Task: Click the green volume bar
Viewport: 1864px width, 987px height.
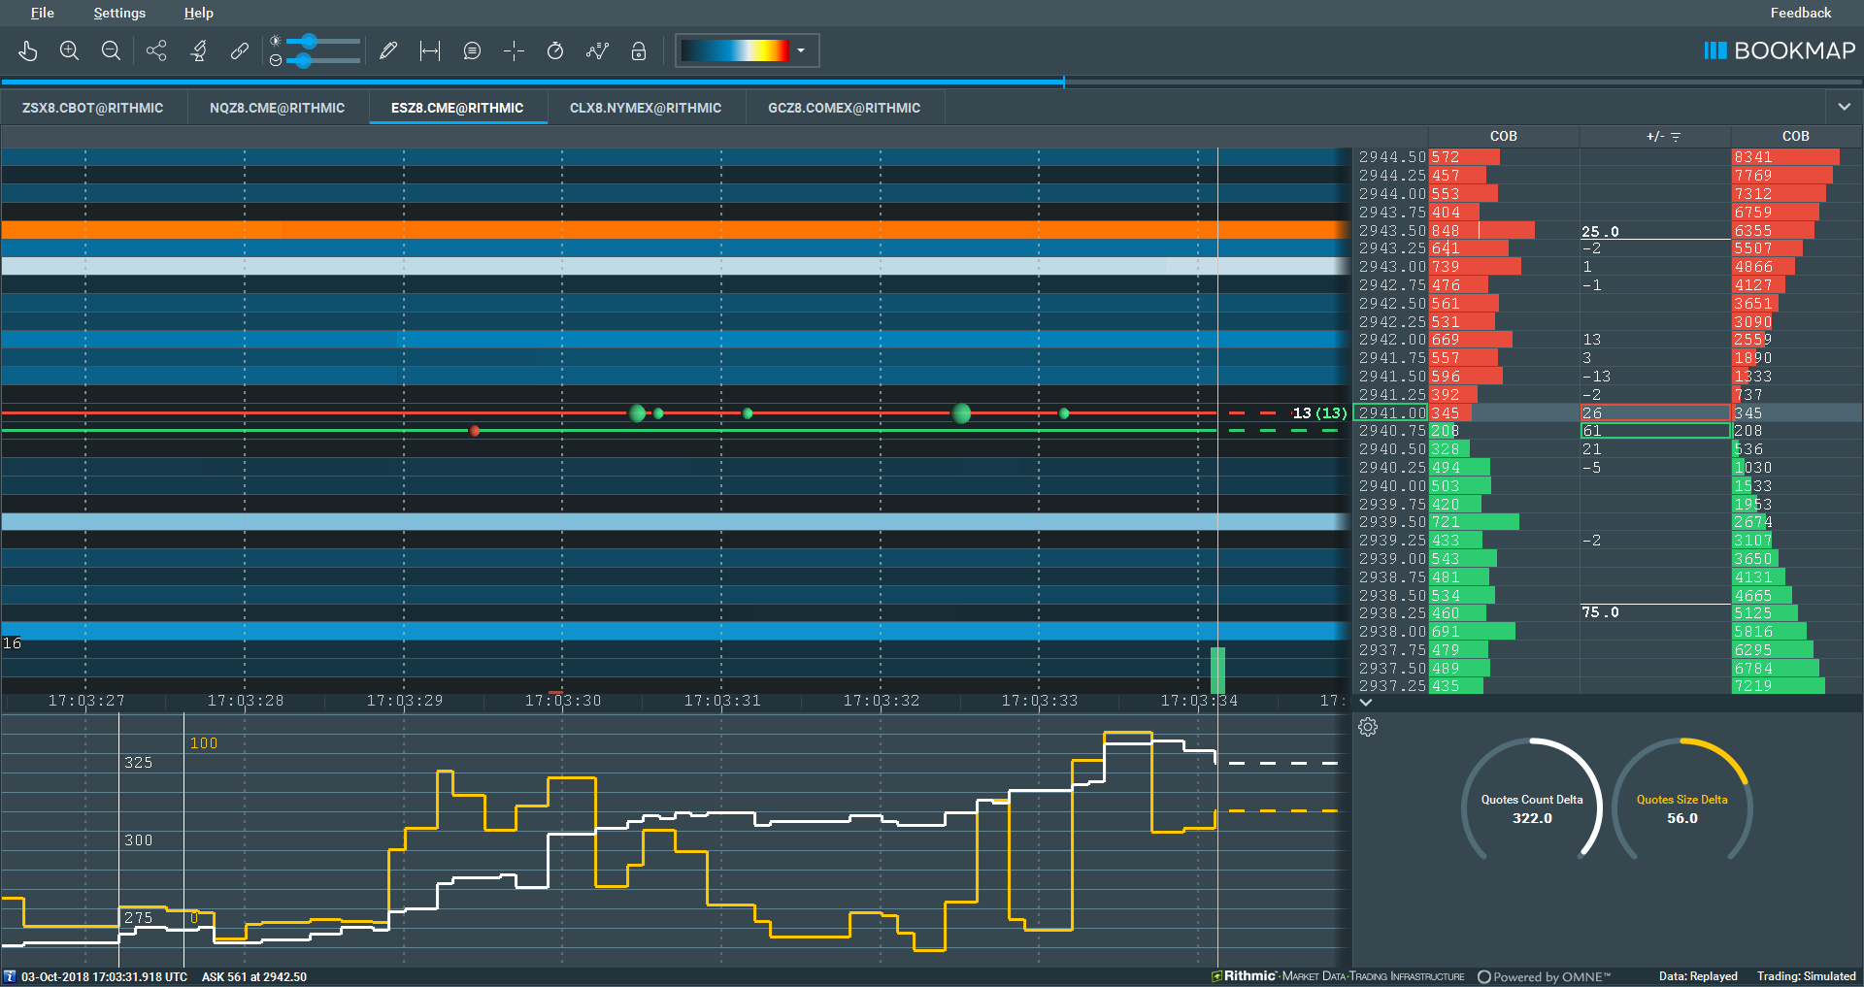Action: pos(1217,671)
